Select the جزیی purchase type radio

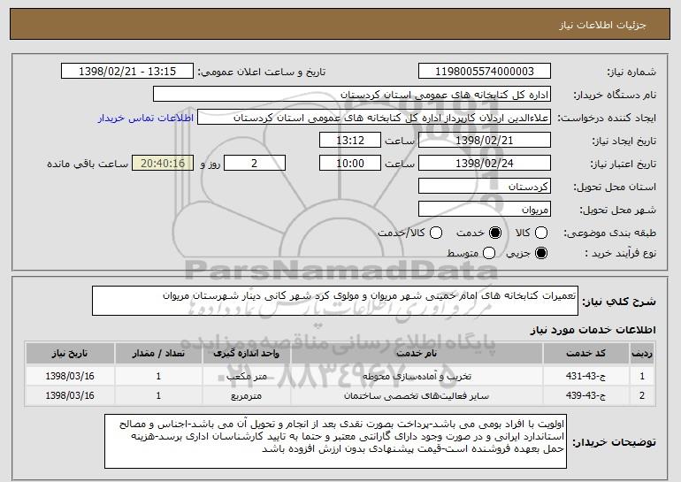click(541, 253)
